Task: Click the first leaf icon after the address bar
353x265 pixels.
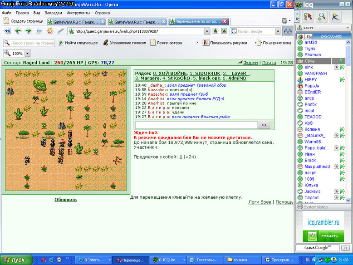Action: click(x=216, y=31)
